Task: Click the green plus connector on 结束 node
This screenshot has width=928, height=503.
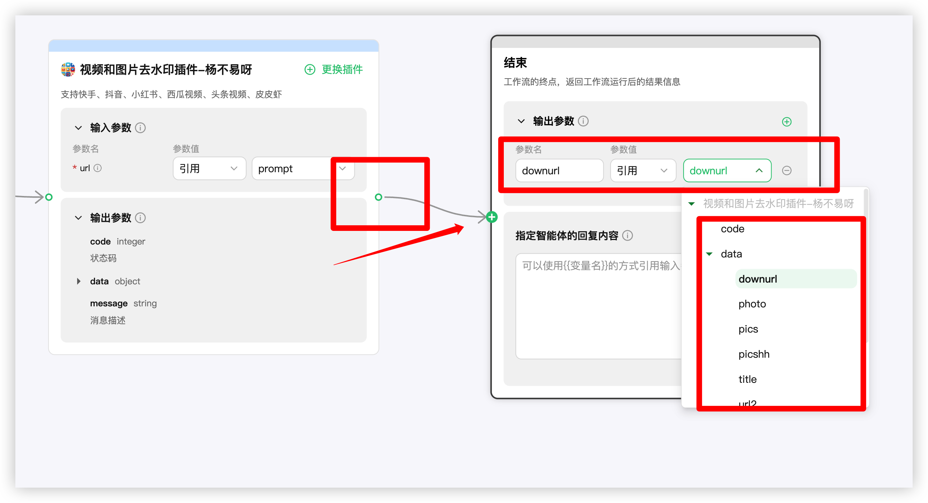Action: point(492,217)
